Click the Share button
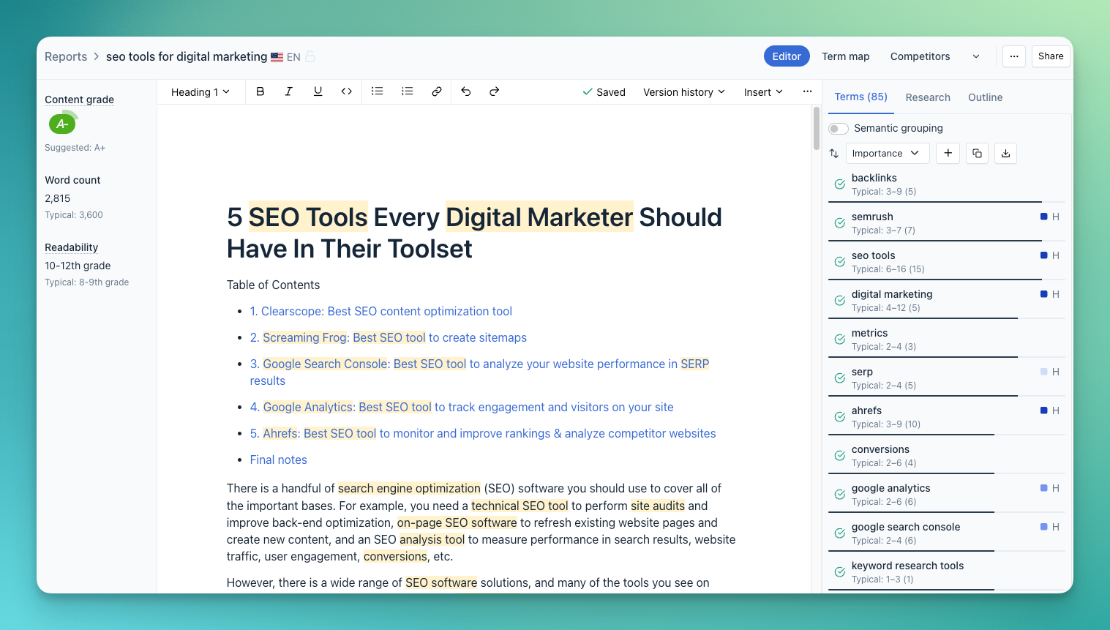This screenshot has height=630, width=1110. tap(1051, 56)
